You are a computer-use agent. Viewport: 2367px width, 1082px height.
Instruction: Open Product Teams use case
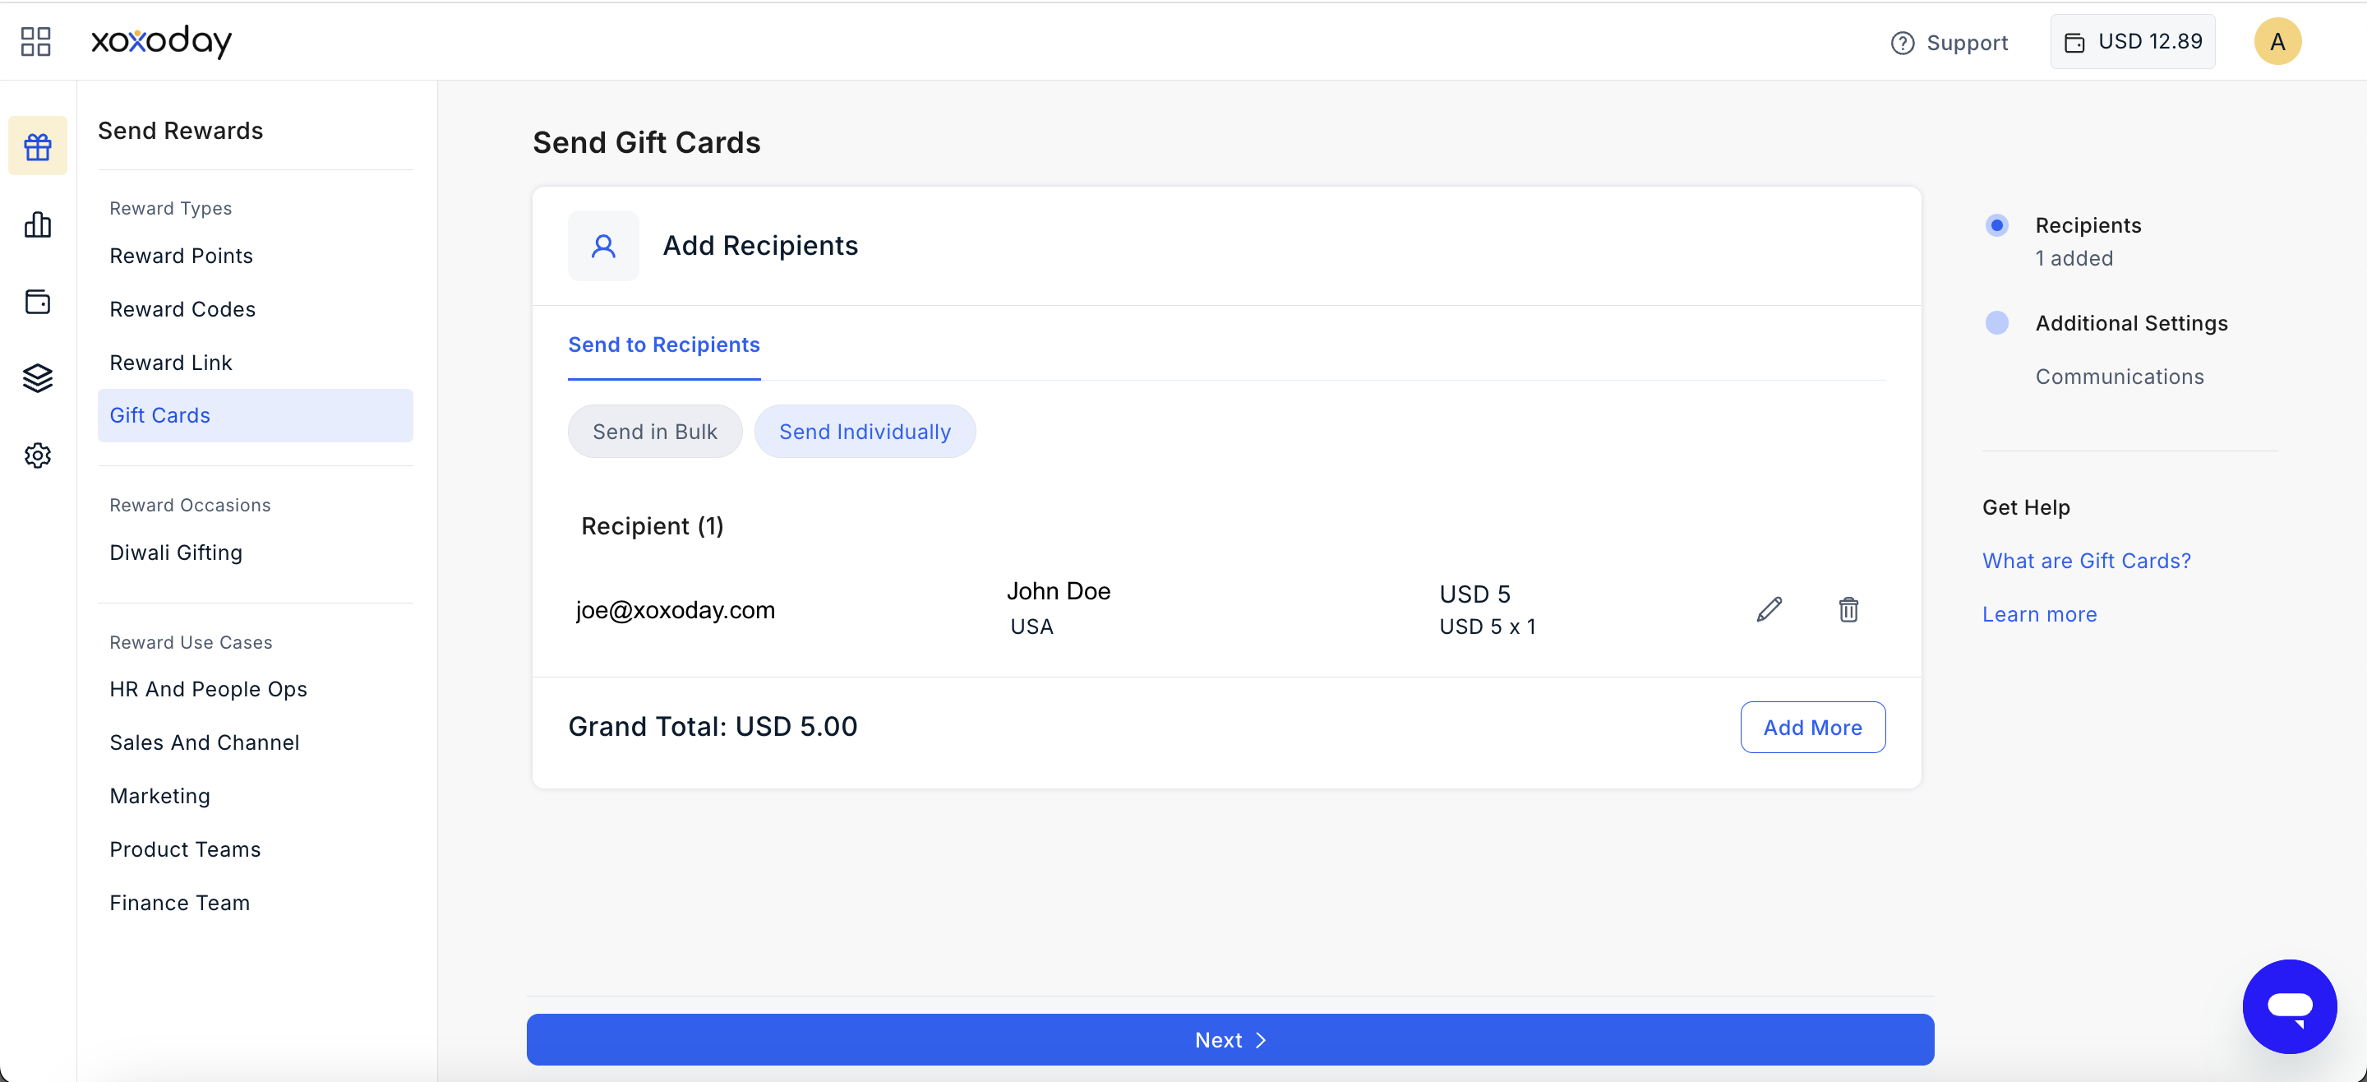185,848
